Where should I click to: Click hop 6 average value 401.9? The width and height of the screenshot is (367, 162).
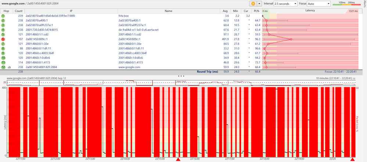225,39
